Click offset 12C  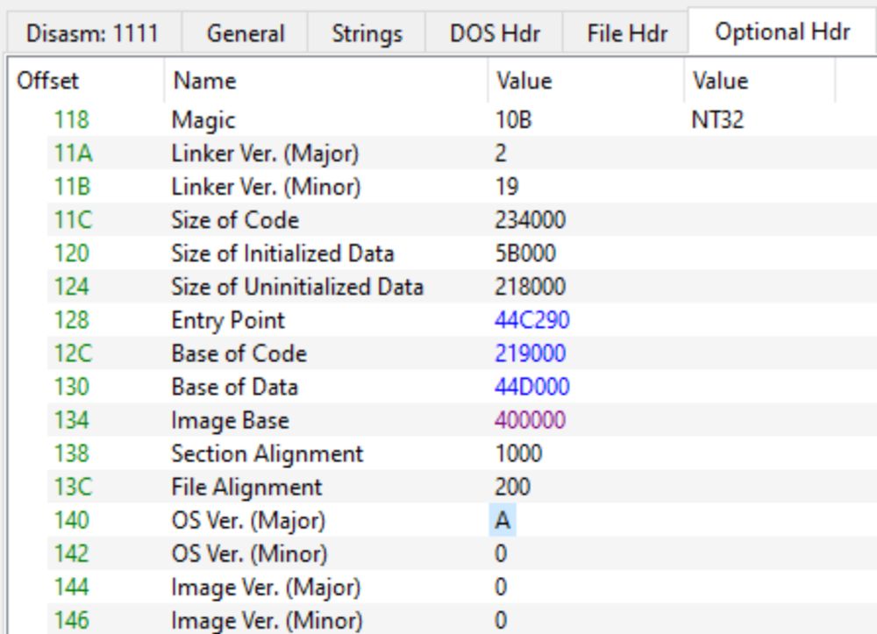(x=72, y=353)
